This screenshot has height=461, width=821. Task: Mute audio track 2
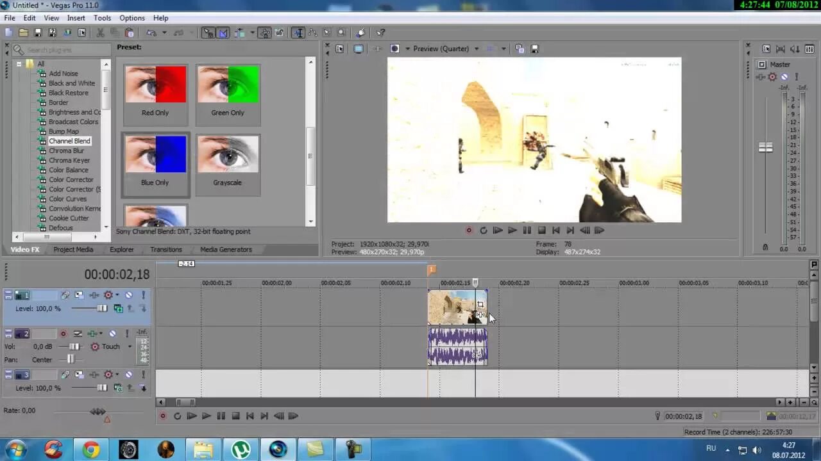(112, 334)
